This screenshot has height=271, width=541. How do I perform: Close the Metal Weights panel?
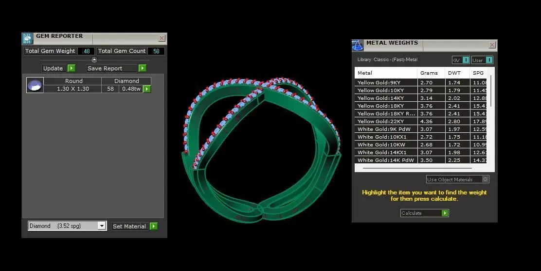coord(492,45)
